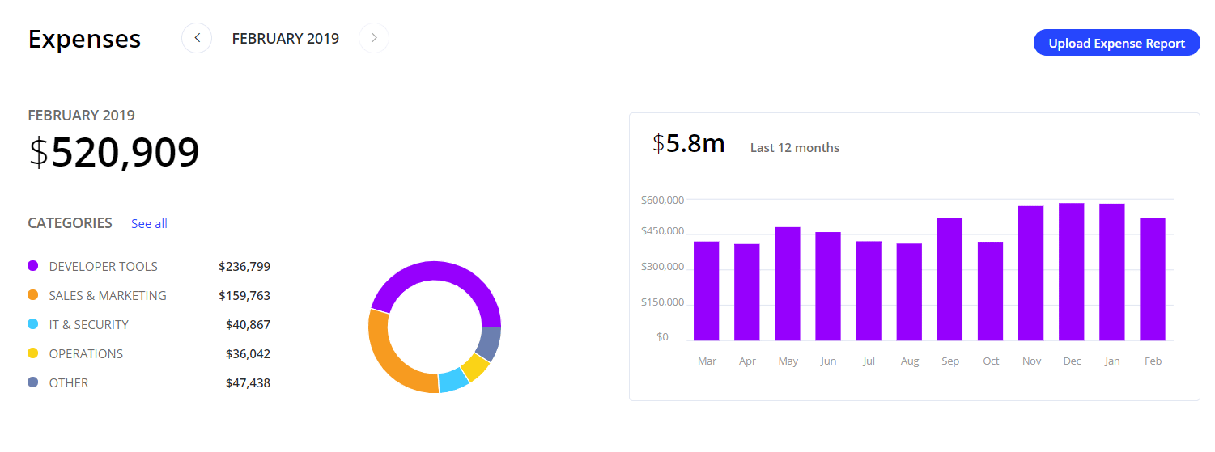Go to previous month using left chevron

click(197, 38)
